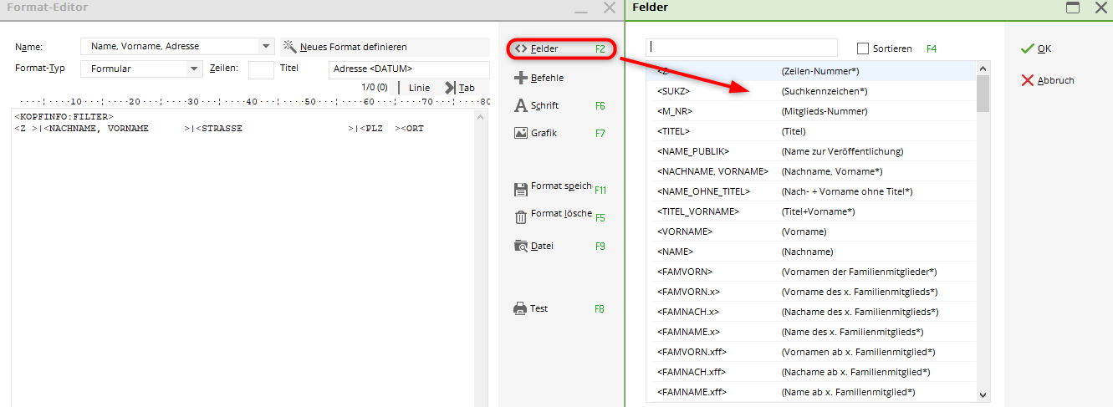
Task: Open the Datei folder icon
Action: (x=520, y=246)
